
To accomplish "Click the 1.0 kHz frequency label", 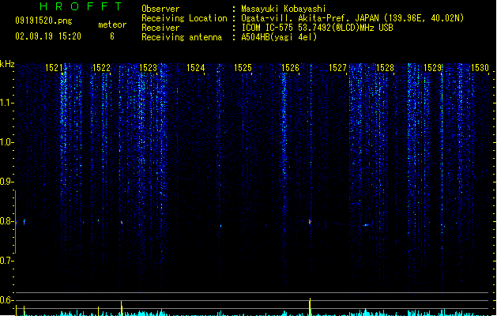I will click(x=6, y=142).
